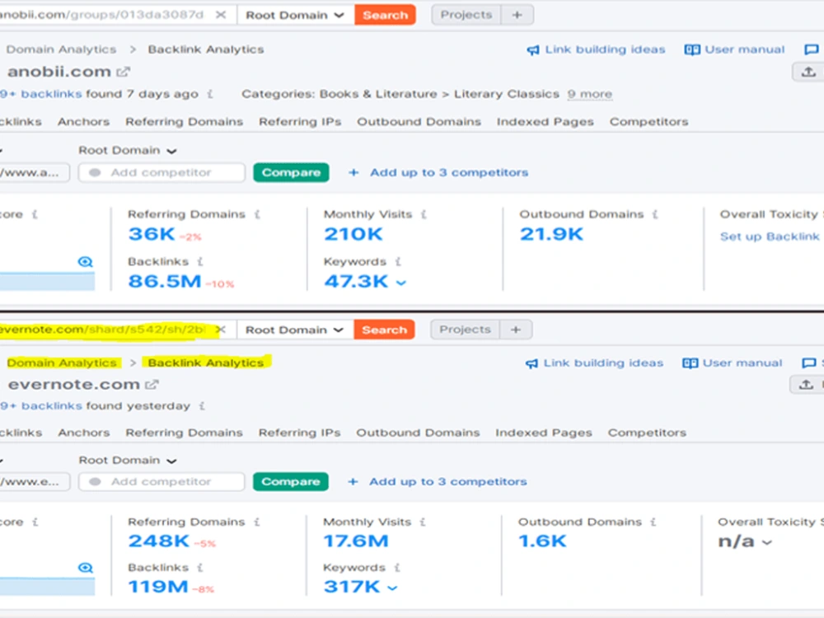Click anobii Outbound Domains value 21.9K
Image resolution: width=824 pixels, height=618 pixels.
[x=551, y=234]
